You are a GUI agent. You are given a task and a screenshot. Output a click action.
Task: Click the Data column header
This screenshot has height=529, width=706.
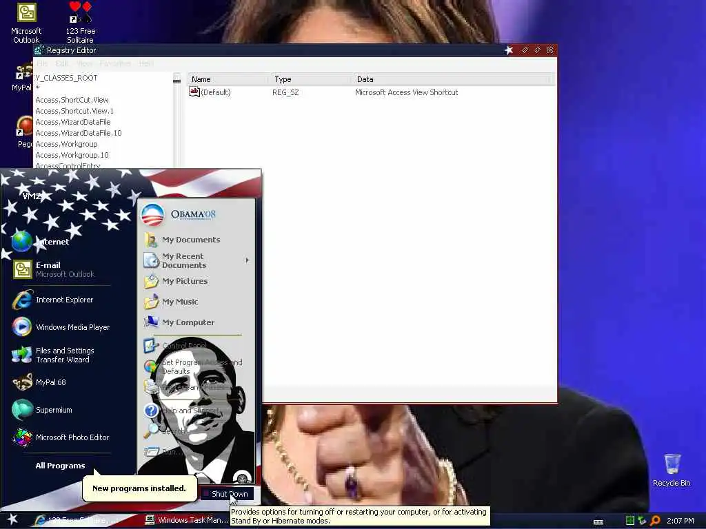pos(452,79)
